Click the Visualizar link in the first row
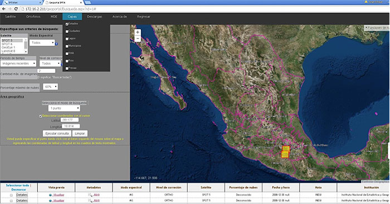 coord(58,195)
